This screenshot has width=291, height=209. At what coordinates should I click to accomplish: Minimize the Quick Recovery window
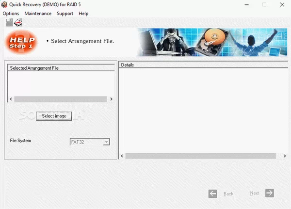pyautogui.click(x=247, y=5)
